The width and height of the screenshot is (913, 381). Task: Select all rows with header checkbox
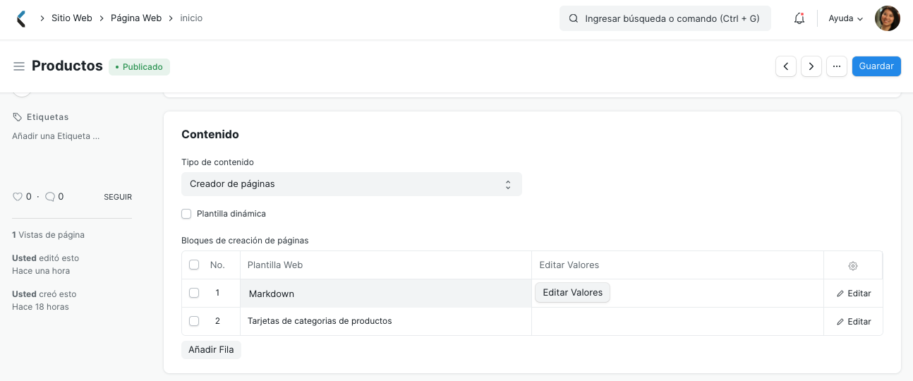[194, 265]
